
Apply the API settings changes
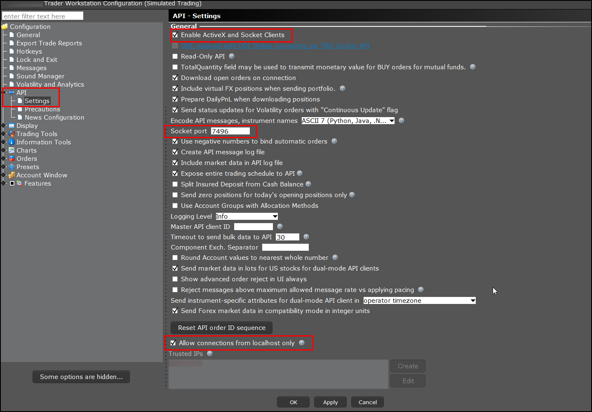click(330, 402)
